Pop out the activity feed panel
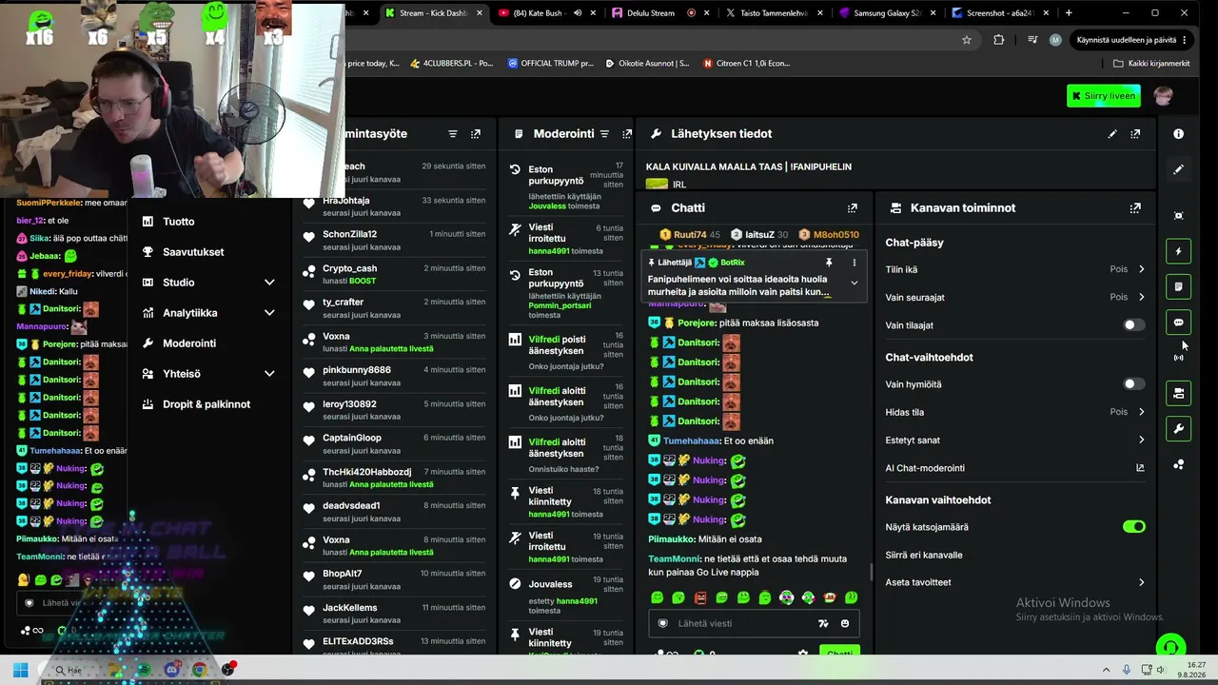The image size is (1218, 685). pyautogui.click(x=476, y=134)
